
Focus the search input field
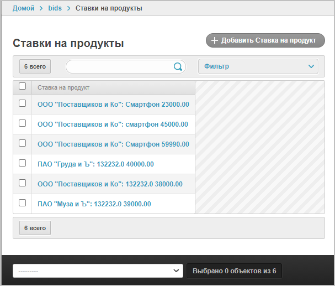[119, 67]
